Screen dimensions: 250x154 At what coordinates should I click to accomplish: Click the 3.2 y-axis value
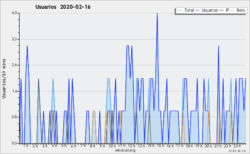(x=14, y=39)
